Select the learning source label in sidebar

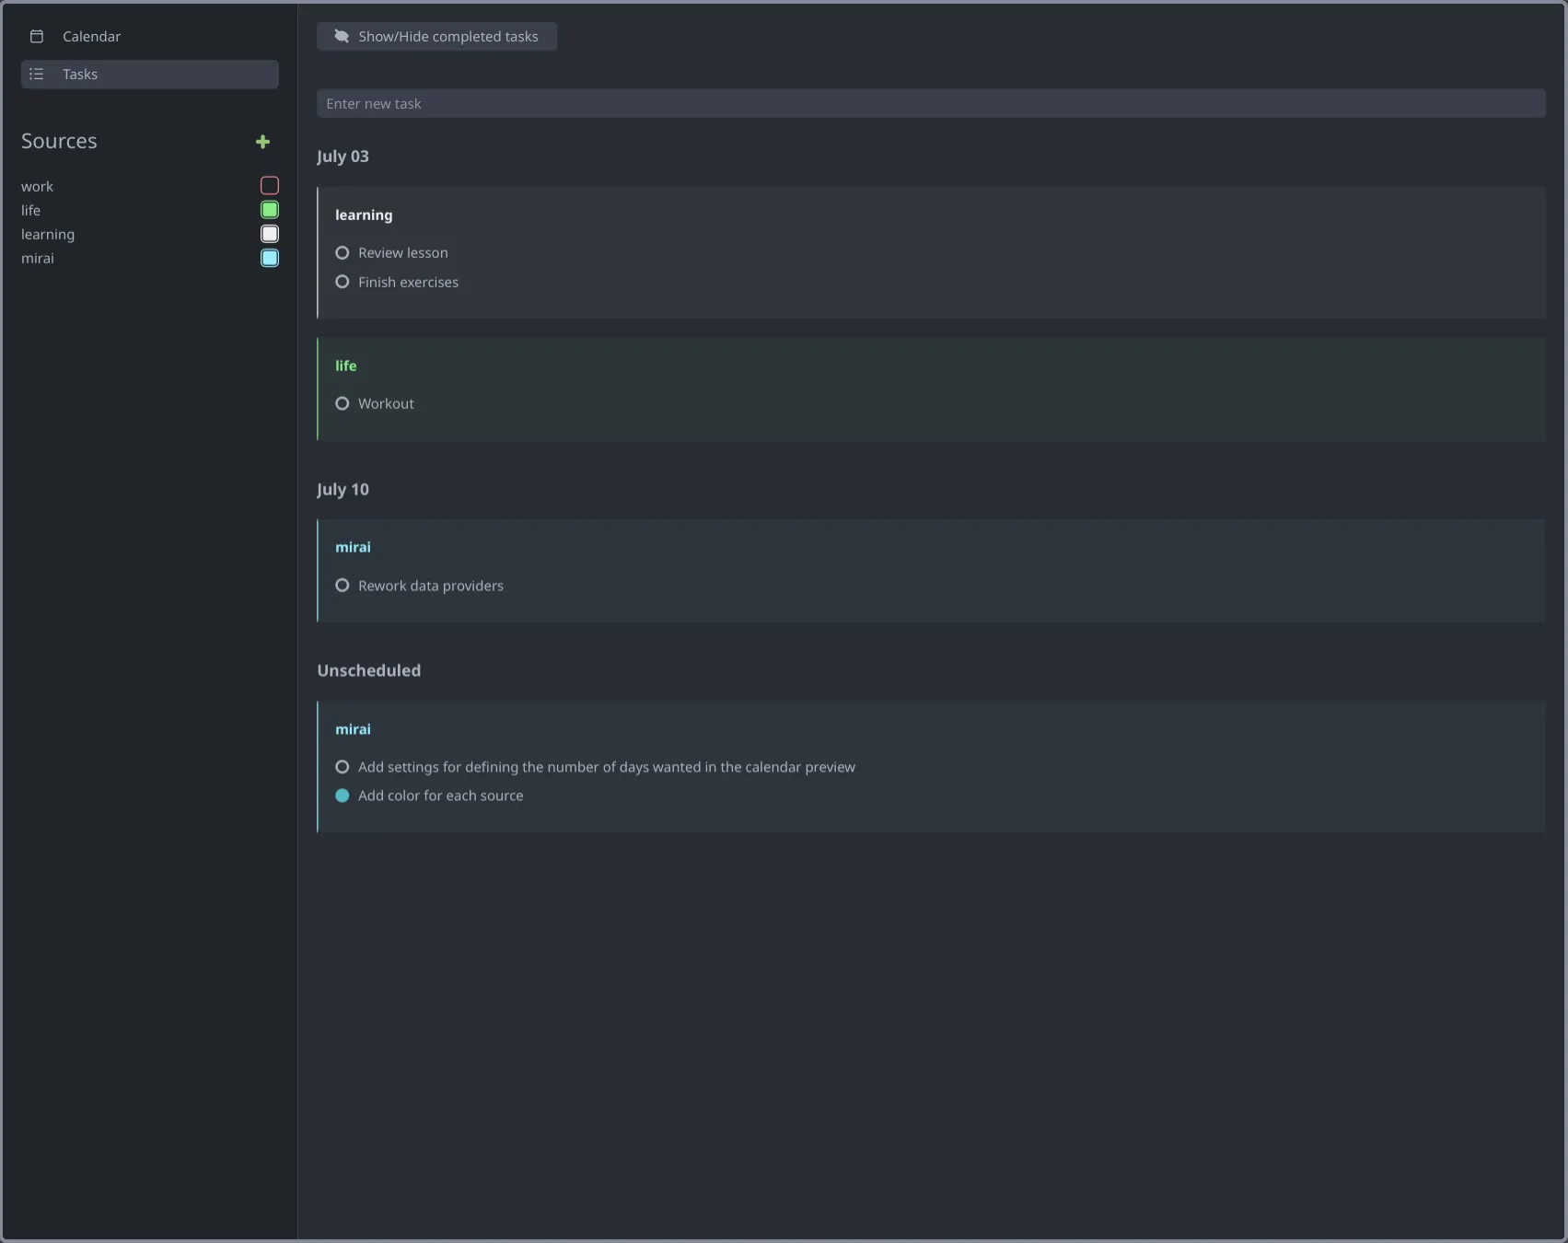tap(48, 235)
